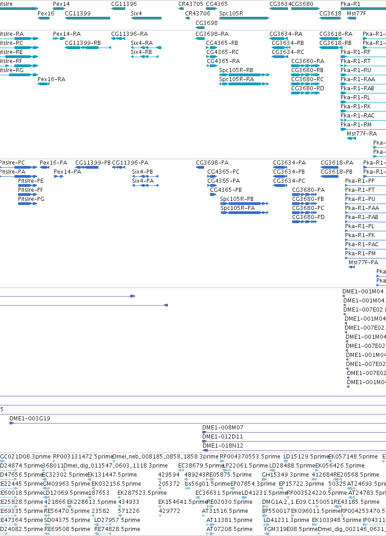The width and height of the screenshot is (386, 536).
Task: Select the Pitslre-PE protein feature
Action: point(27,185)
